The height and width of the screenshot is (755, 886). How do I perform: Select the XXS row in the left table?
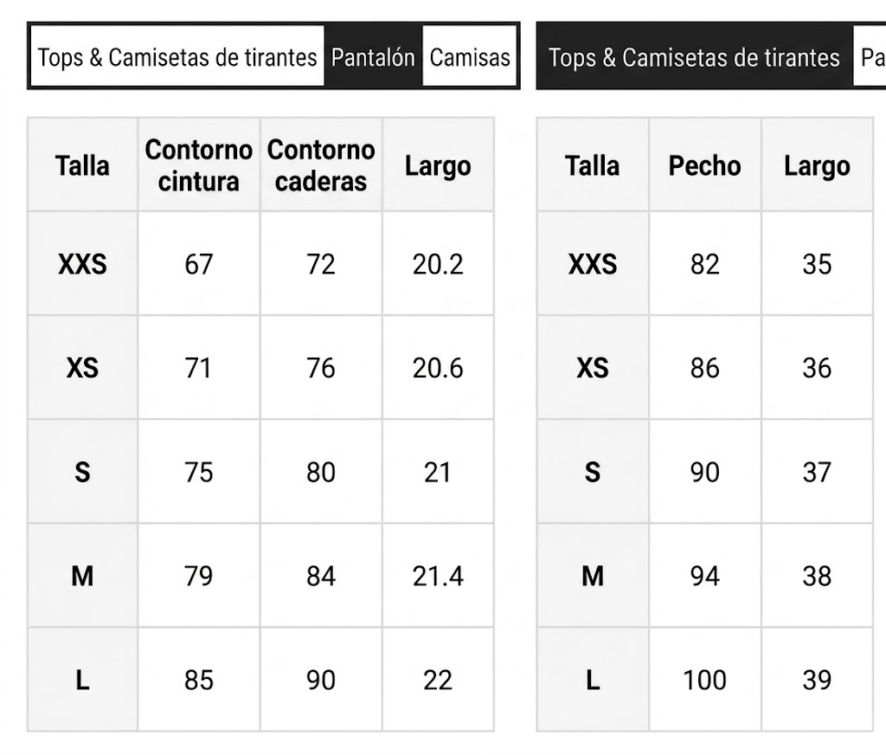click(x=260, y=263)
